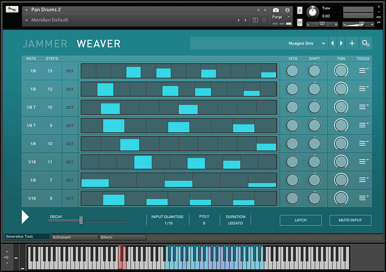Click the Tune knob
Viewport: 386px width, 272px height.
(x=313, y=12)
